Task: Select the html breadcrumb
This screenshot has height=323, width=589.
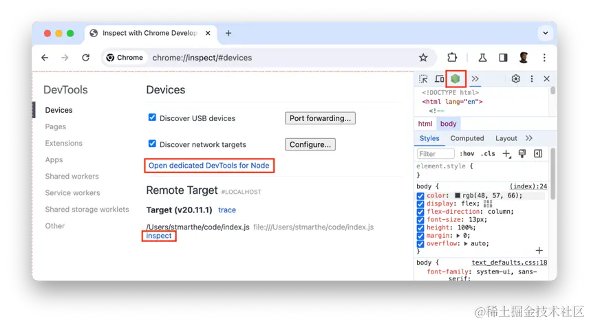Action: [x=425, y=124]
